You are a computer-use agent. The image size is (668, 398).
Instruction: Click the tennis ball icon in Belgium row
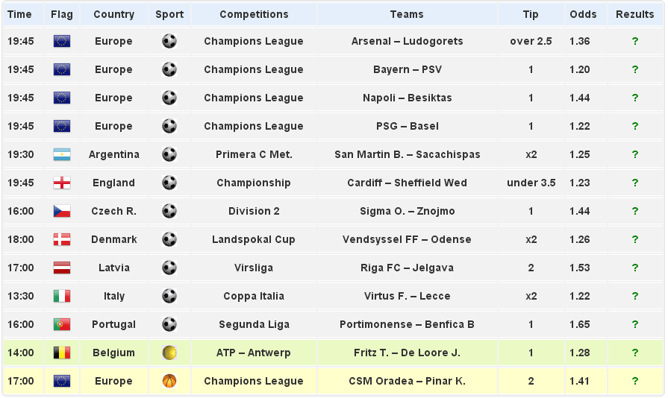(x=169, y=353)
